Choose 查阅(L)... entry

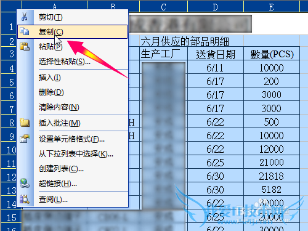[72, 199]
